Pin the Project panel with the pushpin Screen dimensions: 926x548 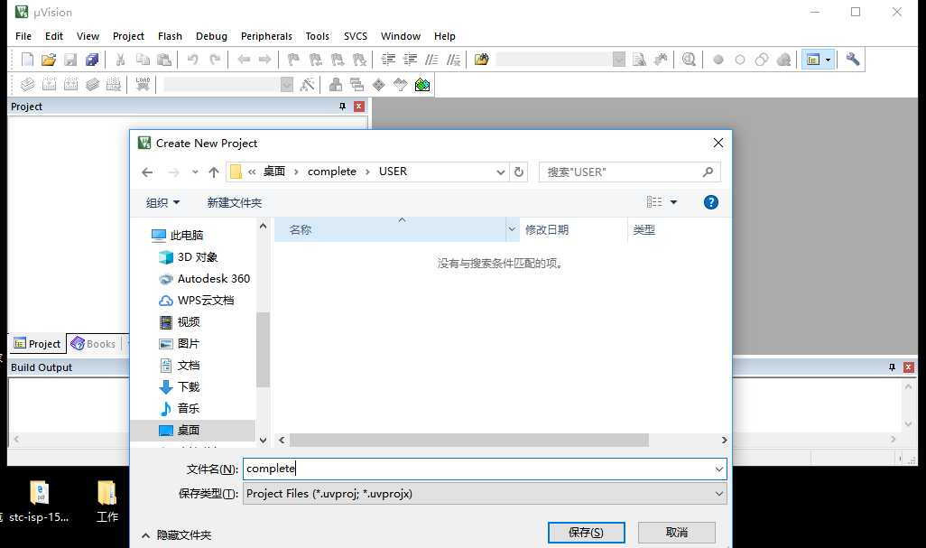click(343, 107)
